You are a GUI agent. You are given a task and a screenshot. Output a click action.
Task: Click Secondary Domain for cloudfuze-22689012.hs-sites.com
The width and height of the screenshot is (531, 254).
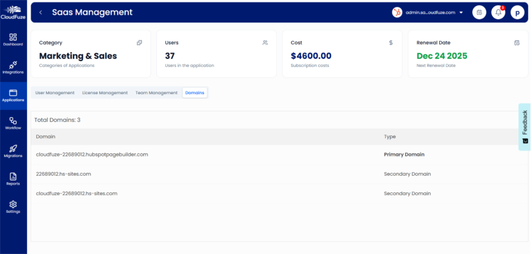[408, 193]
